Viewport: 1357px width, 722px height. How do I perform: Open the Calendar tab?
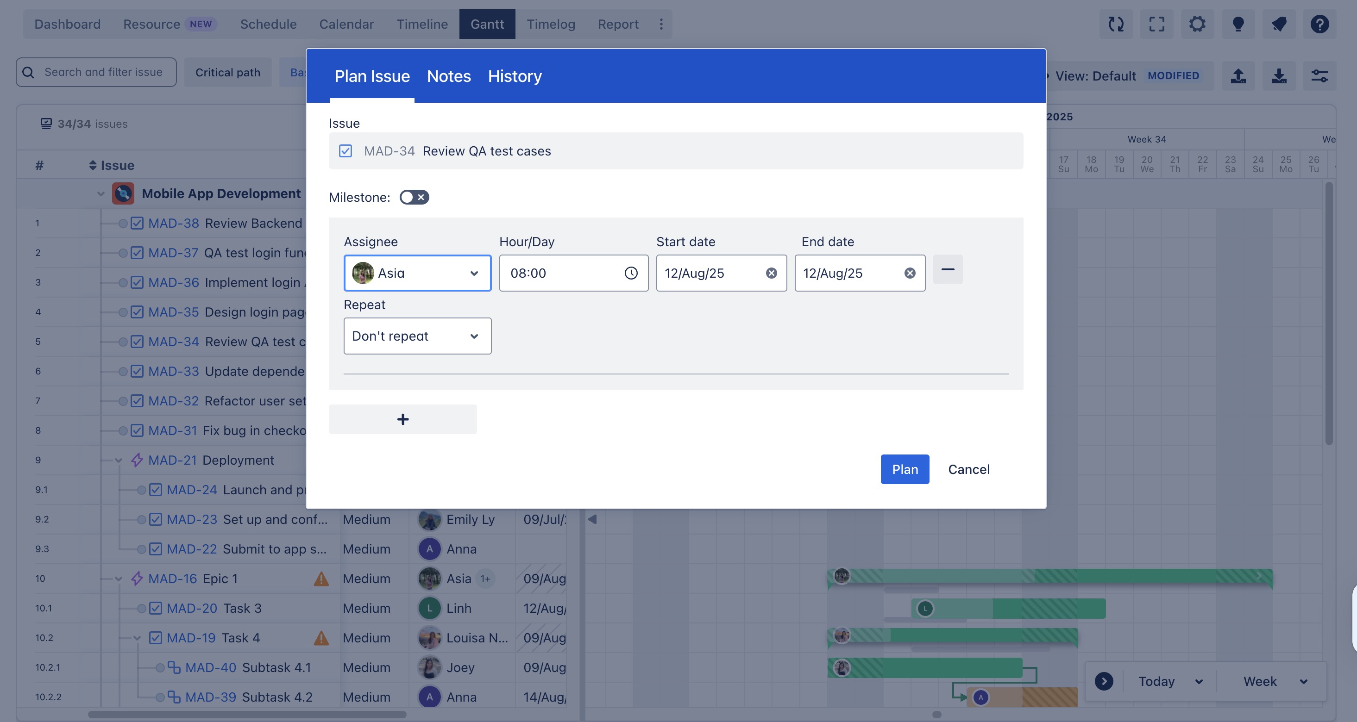pos(346,24)
